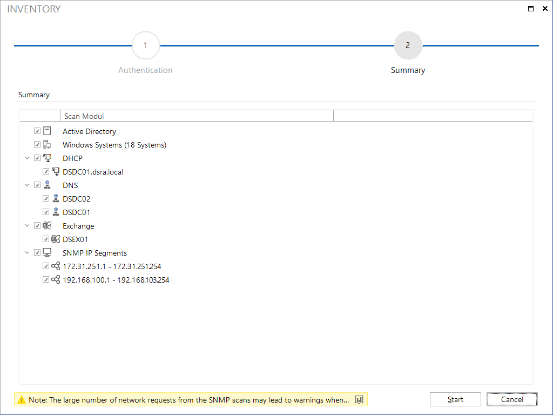The width and height of the screenshot is (553, 415).
Task: Go to step 1 Authentication
Action: tap(146, 45)
